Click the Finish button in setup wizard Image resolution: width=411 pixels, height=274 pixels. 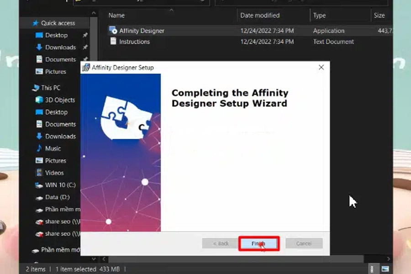pos(259,243)
